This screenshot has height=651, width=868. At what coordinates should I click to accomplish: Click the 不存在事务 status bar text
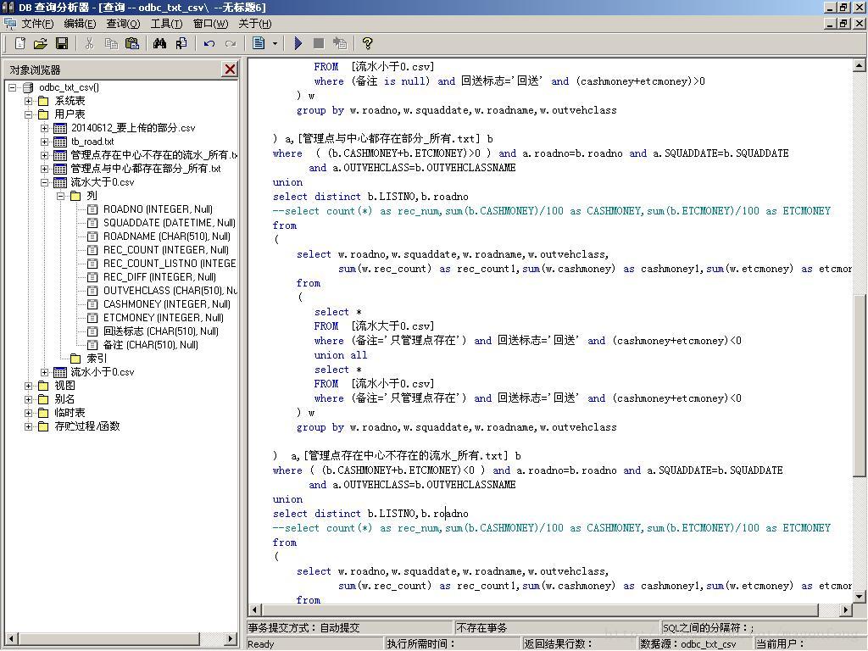tap(481, 628)
